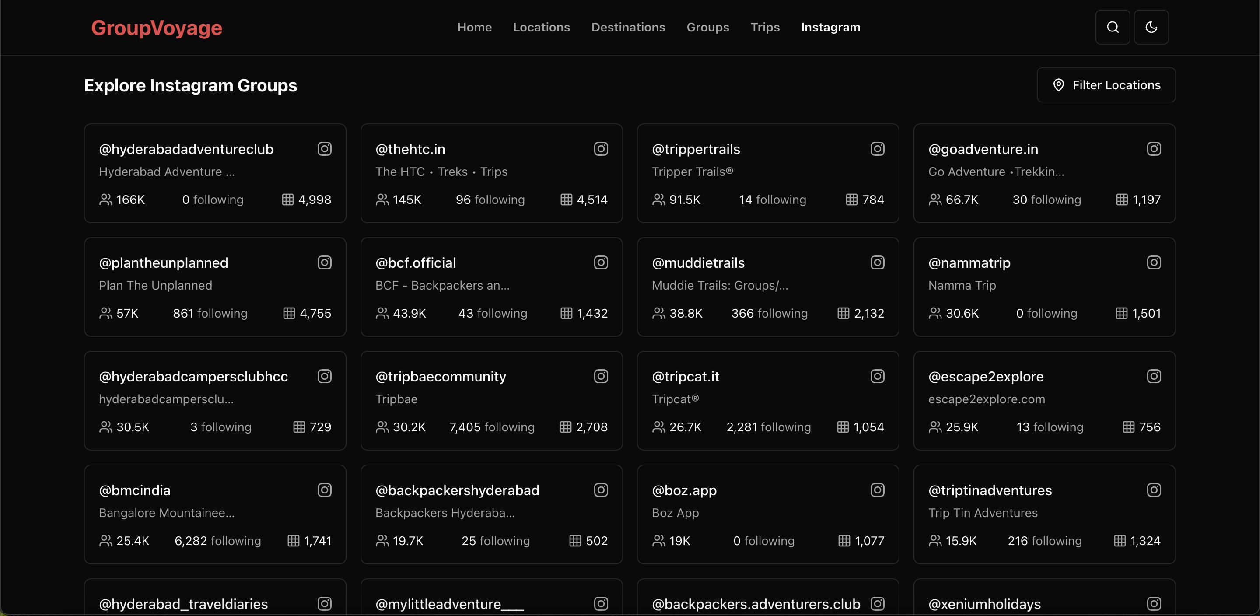Open the search icon button
Screen dimensions: 1260x616
(x=1112, y=28)
